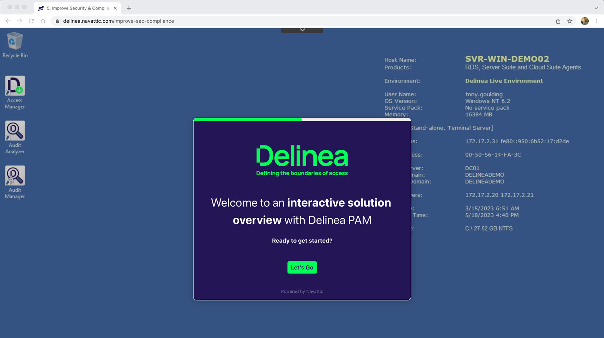Click OS version Windows NT 6.2
This screenshot has height=338, width=604.
(487, 101)
